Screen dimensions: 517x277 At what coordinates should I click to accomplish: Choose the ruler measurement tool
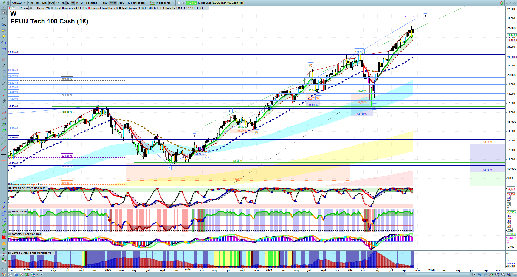(4, 101)
